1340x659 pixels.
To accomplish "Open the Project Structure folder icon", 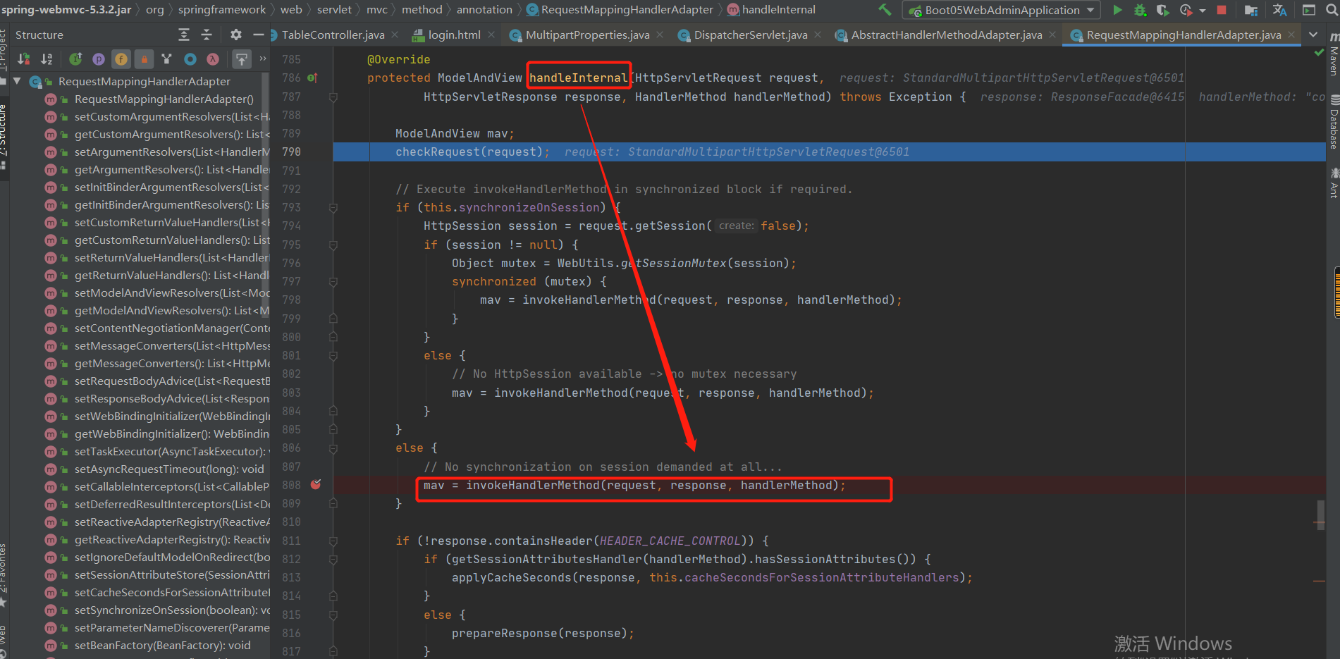I will point(1251,10).
